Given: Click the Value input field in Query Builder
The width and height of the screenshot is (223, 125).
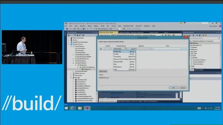Looking at the screenshot, I should click(167, 49).
